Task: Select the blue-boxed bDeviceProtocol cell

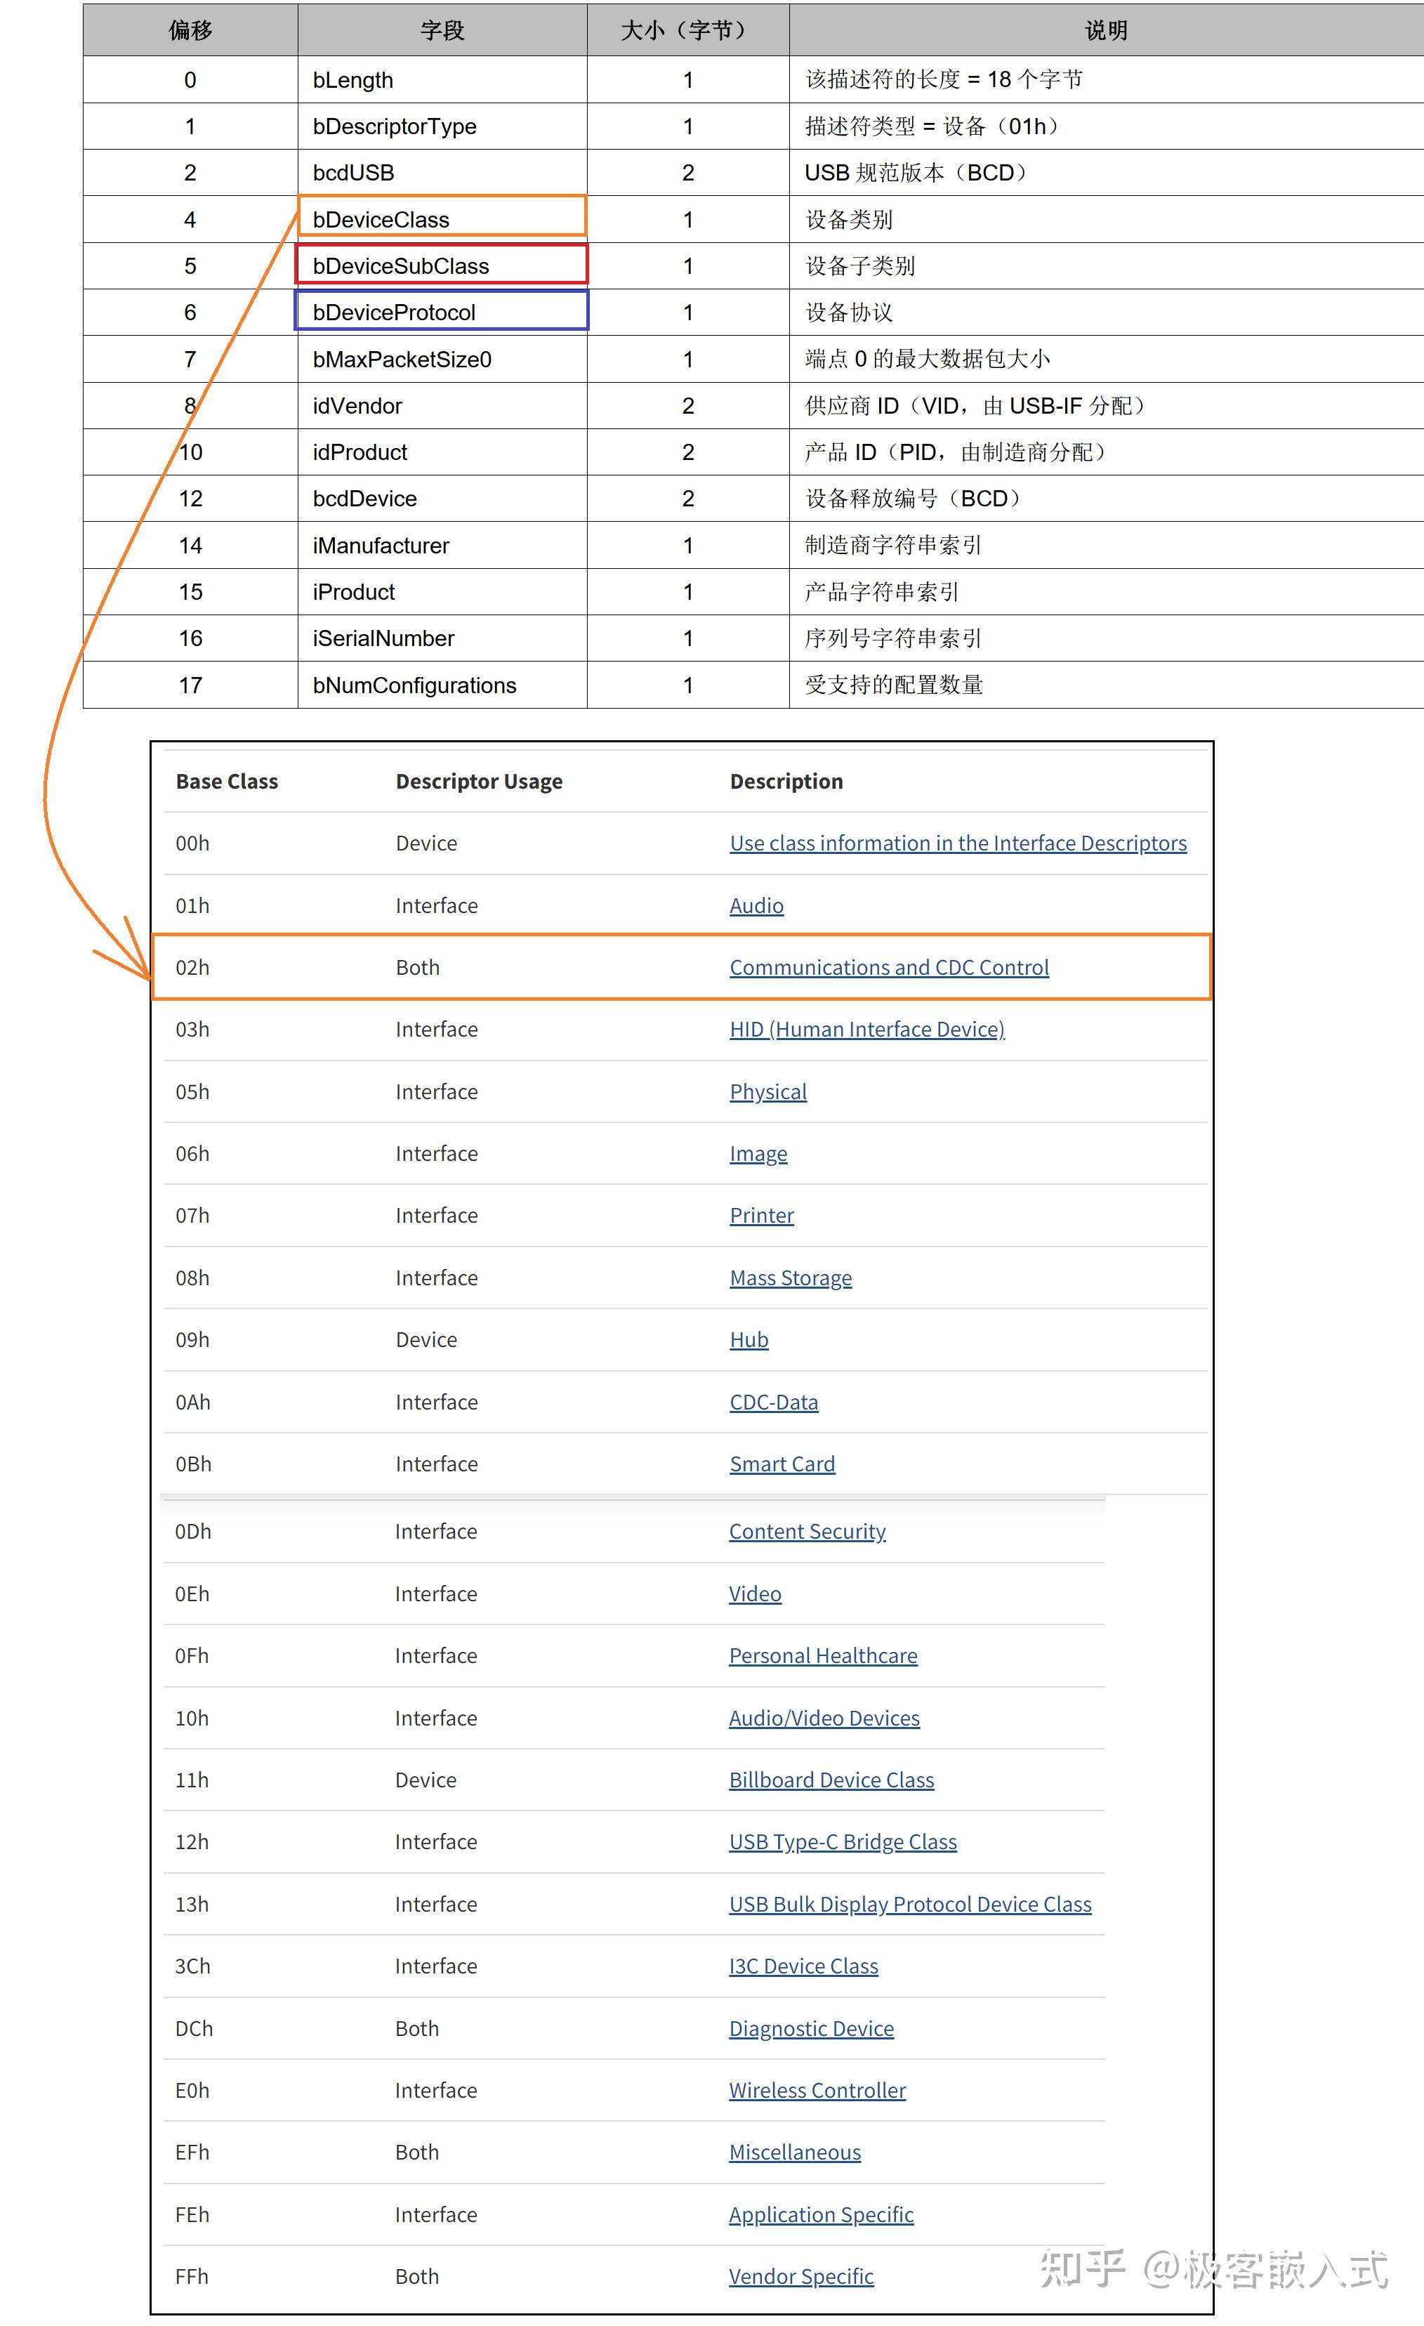Action: [442, 312]
